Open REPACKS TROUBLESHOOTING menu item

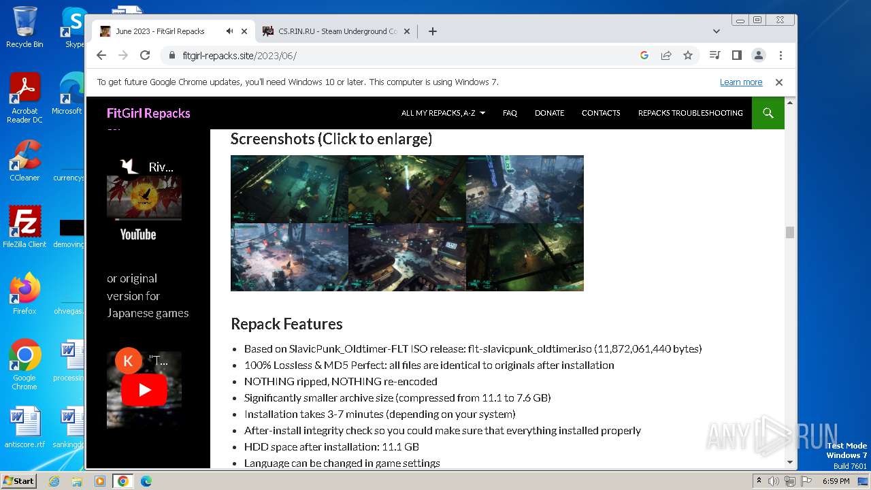coord(690,113)
